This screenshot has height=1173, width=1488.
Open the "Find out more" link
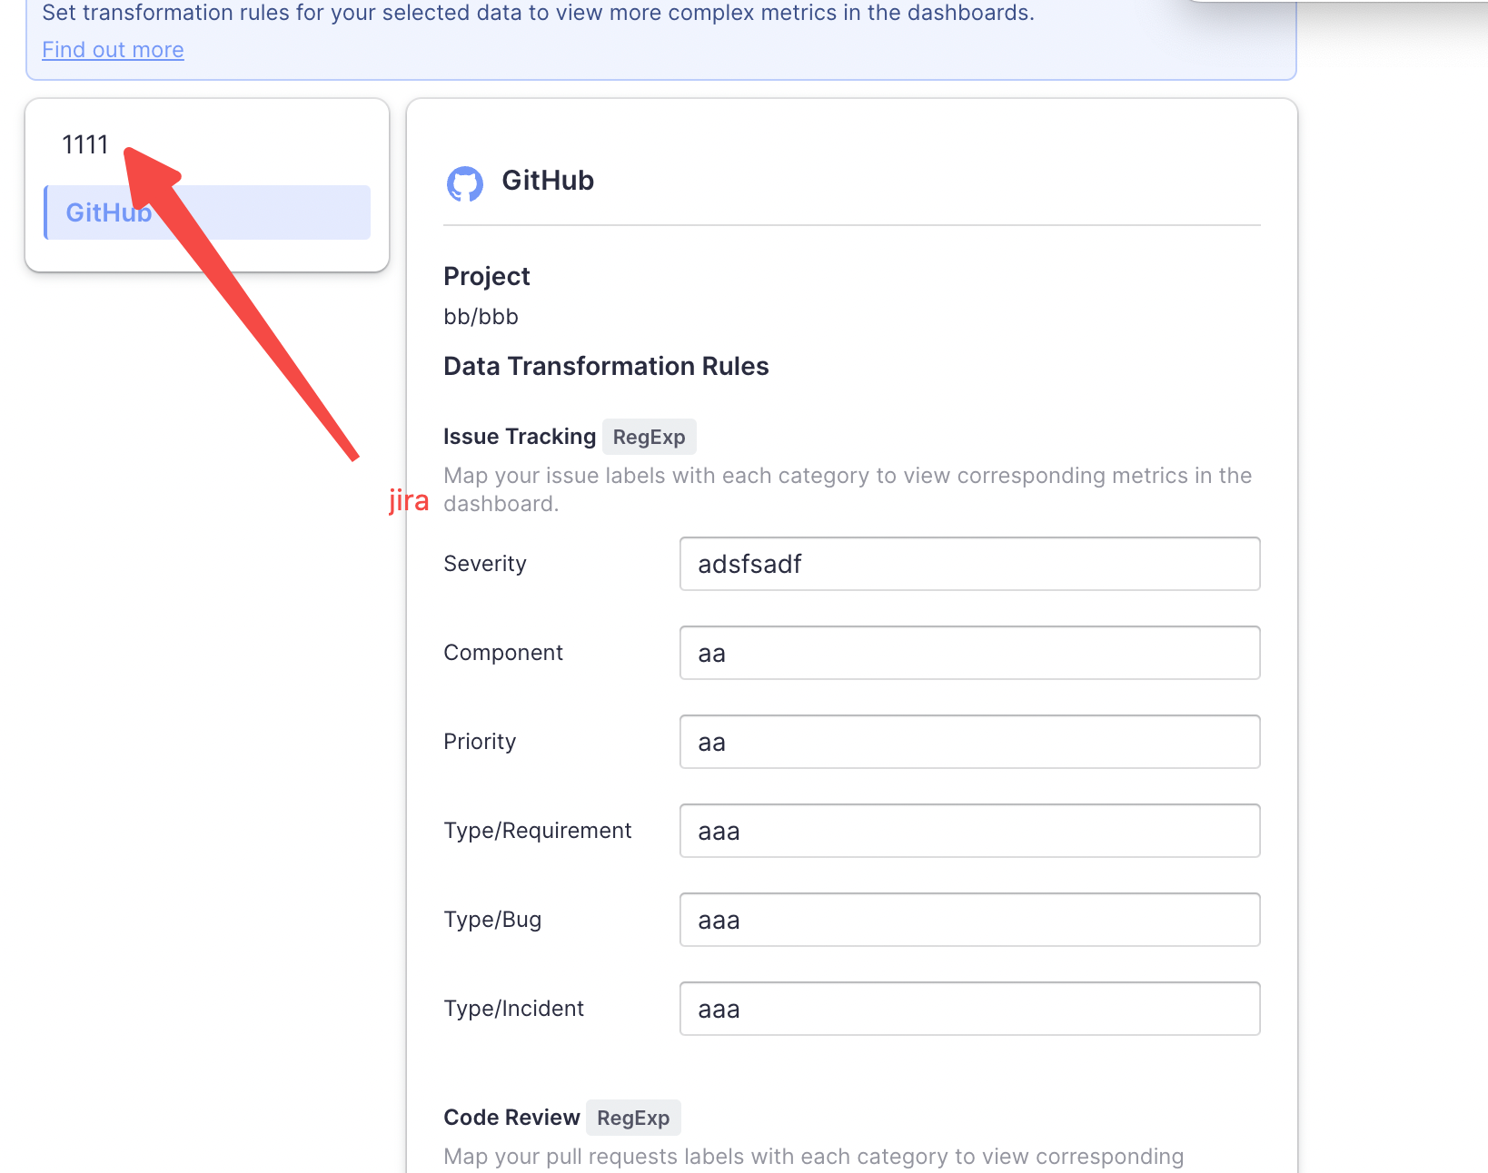point(113,50)
